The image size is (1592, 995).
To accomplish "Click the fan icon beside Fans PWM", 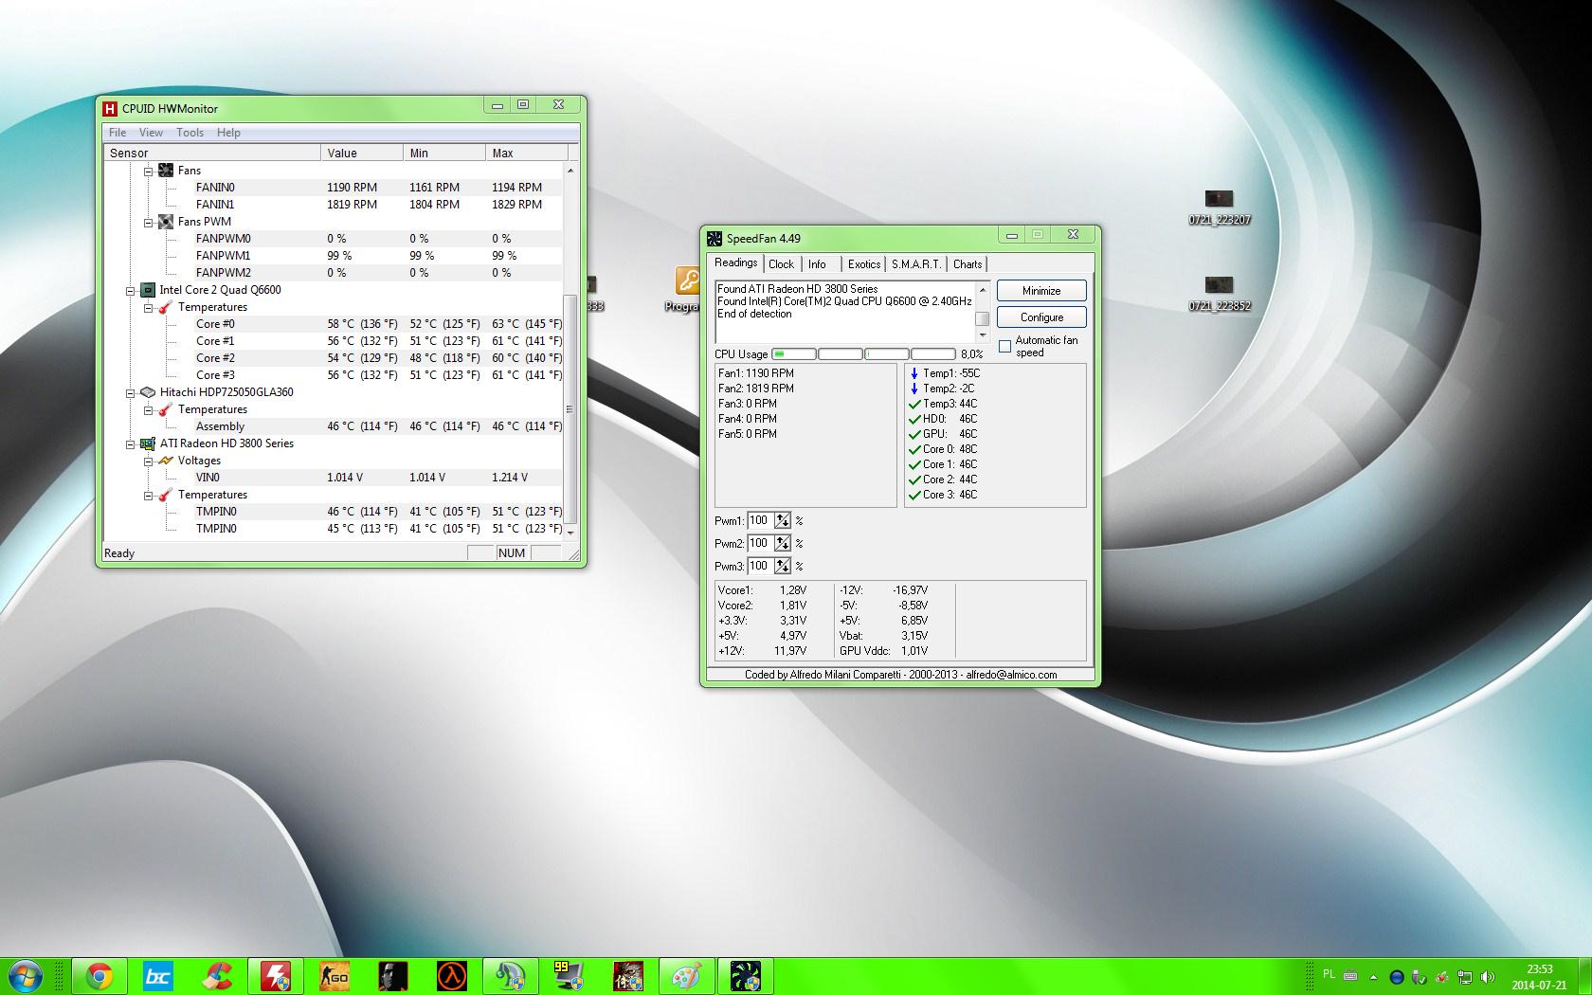I will [166, 222].
